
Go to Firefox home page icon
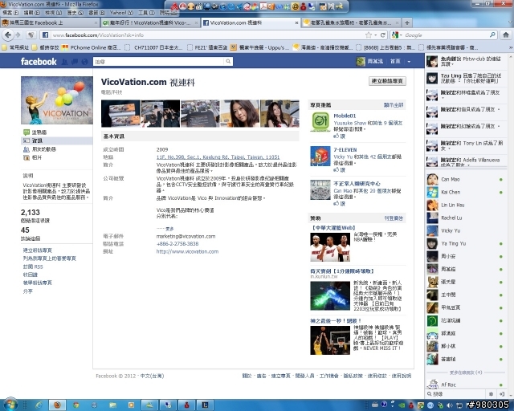506,35
